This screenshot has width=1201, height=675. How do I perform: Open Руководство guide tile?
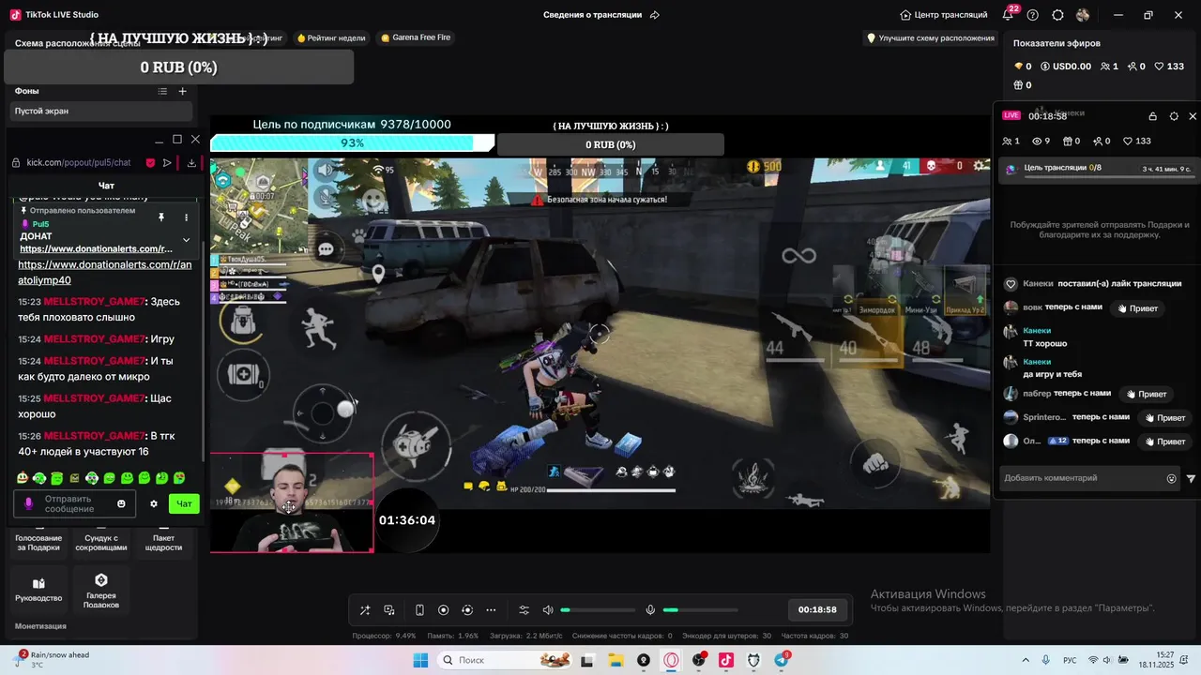pos(38,589)
